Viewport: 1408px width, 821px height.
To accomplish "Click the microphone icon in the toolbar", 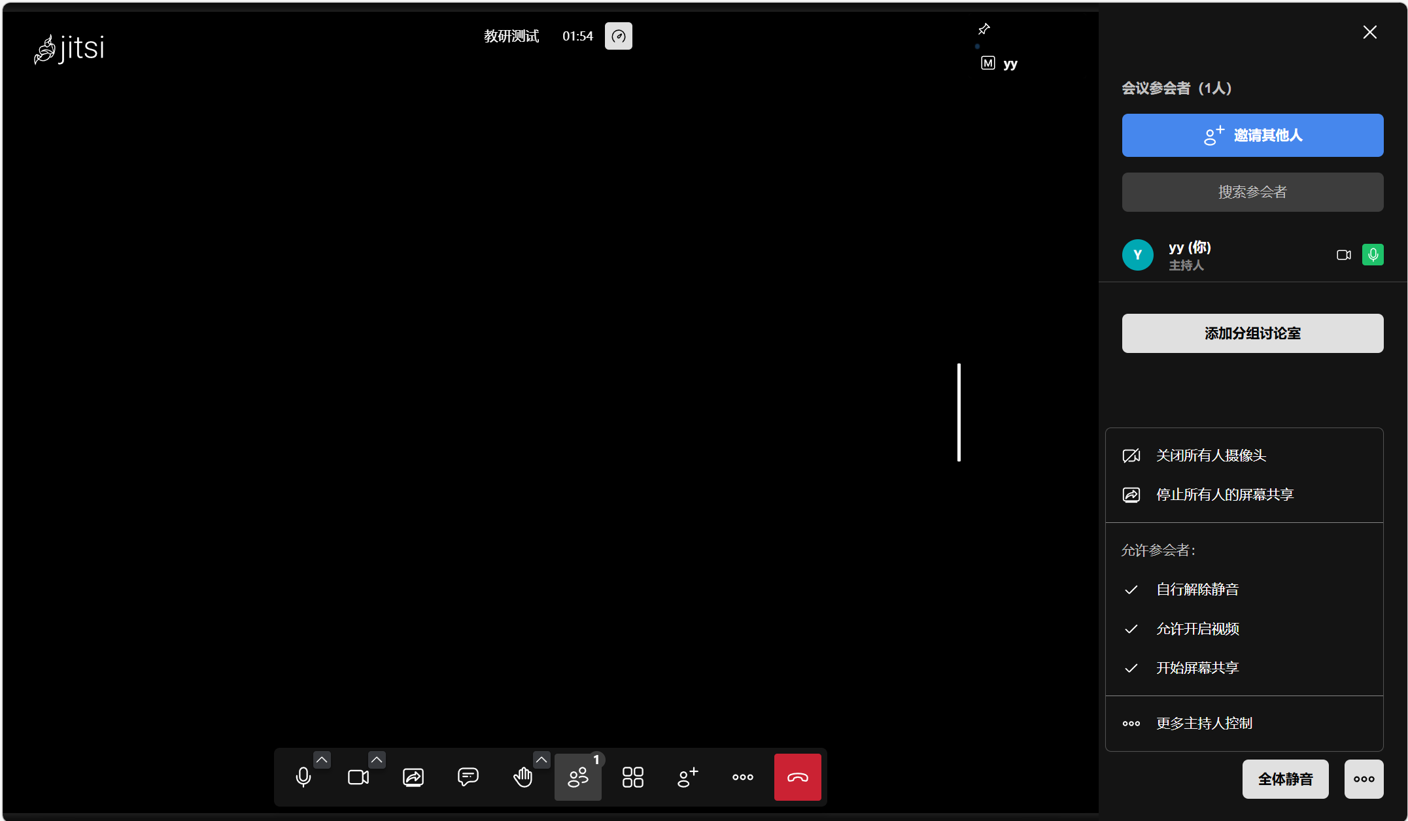I will 303,777.
